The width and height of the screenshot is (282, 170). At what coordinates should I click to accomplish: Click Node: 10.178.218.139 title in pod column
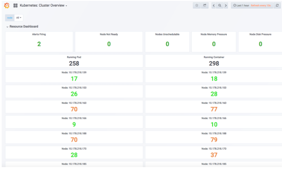click(74, 72)
